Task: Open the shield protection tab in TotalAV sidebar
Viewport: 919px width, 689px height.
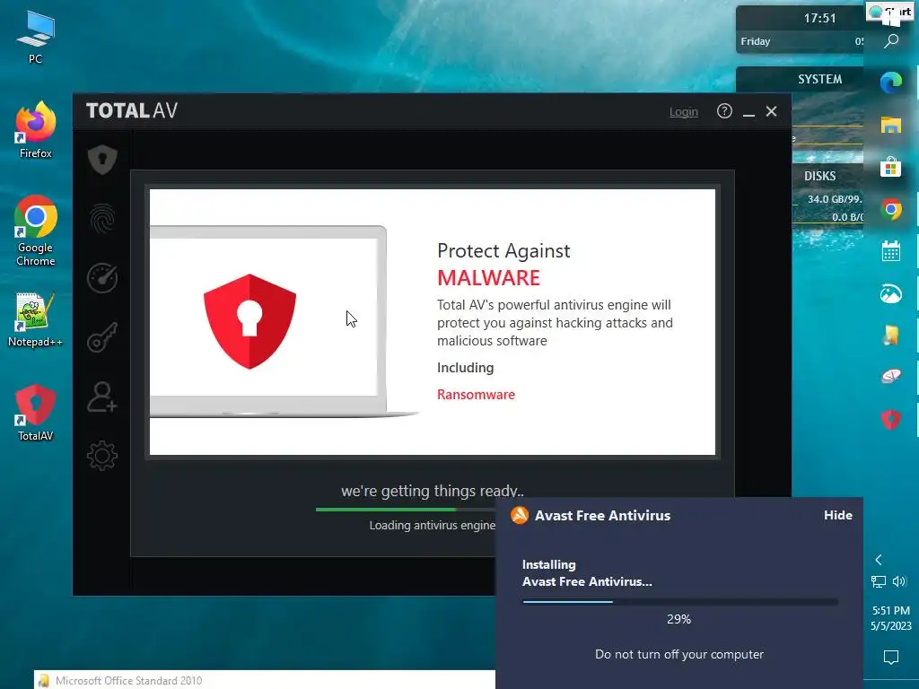Action: pos(102,160)
